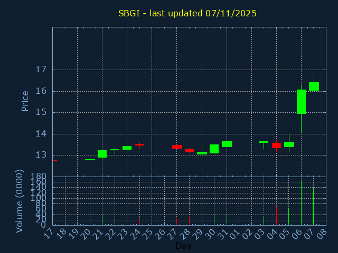This screenshot has width=338, height=253.
Task: Click the price axis tick '13'
Action: point(41,155)
